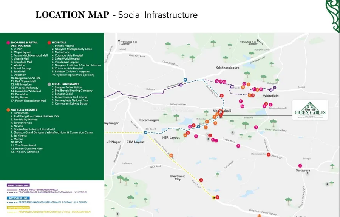Screen dimensions: 340x217
Task: Click the Koramangala area label on map
Action: pos(148,120)
